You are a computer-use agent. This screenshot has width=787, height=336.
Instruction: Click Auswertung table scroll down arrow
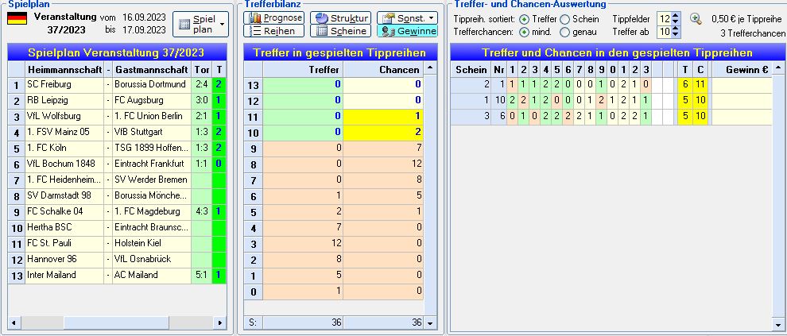pos(778,323)
